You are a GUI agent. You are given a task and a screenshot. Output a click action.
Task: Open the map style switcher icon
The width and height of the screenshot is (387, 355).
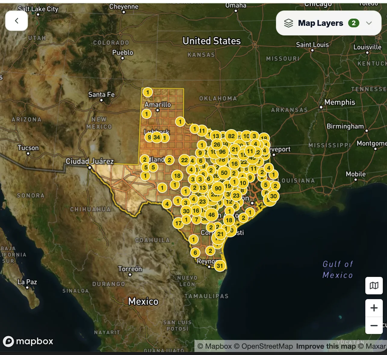[374, 285]
